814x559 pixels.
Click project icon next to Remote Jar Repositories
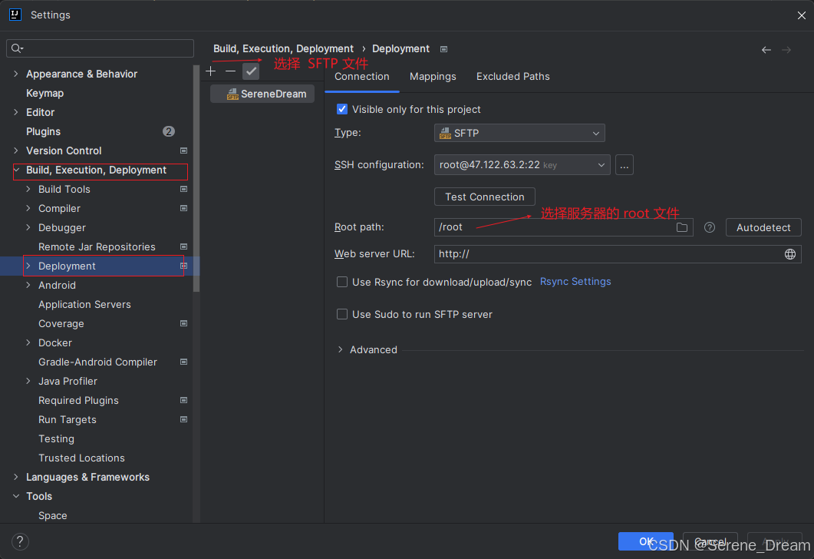[183, 246]
